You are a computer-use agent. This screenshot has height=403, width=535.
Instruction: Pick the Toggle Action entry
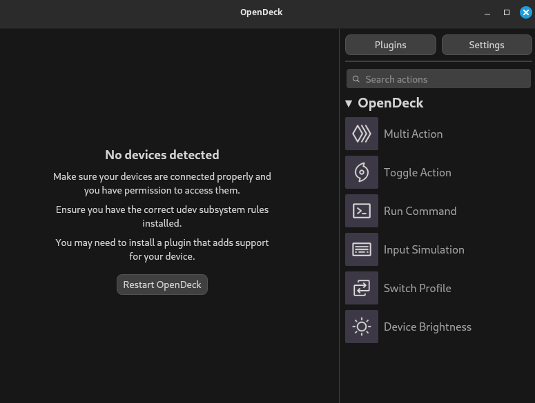pos(417,172)
